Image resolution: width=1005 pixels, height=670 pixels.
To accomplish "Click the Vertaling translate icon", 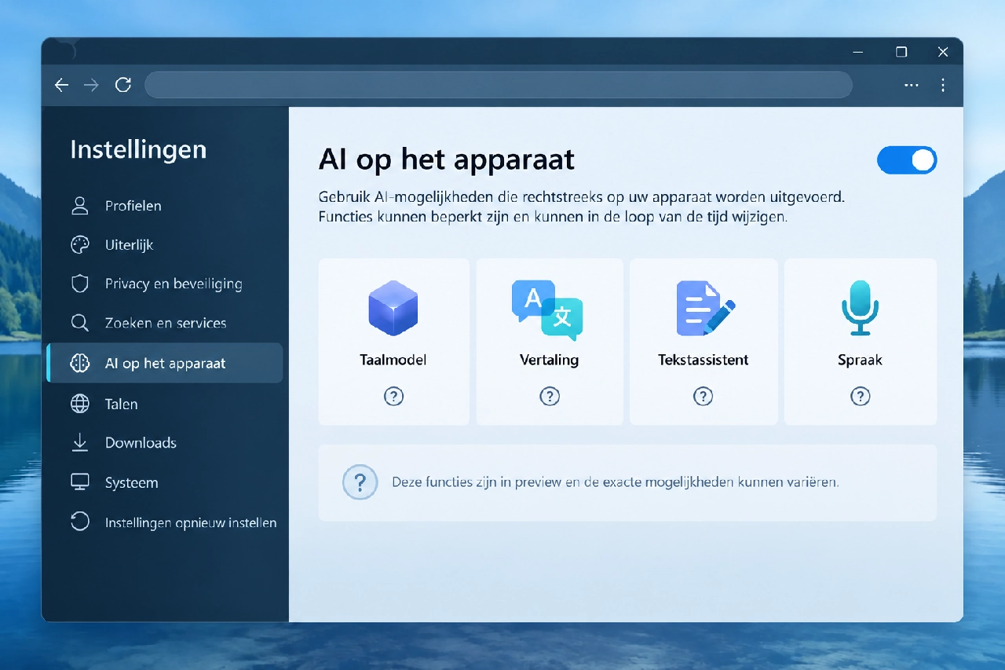I will pos(547,310).
